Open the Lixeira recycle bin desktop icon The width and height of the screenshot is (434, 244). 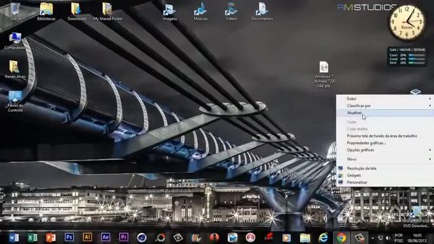[15, 12]
